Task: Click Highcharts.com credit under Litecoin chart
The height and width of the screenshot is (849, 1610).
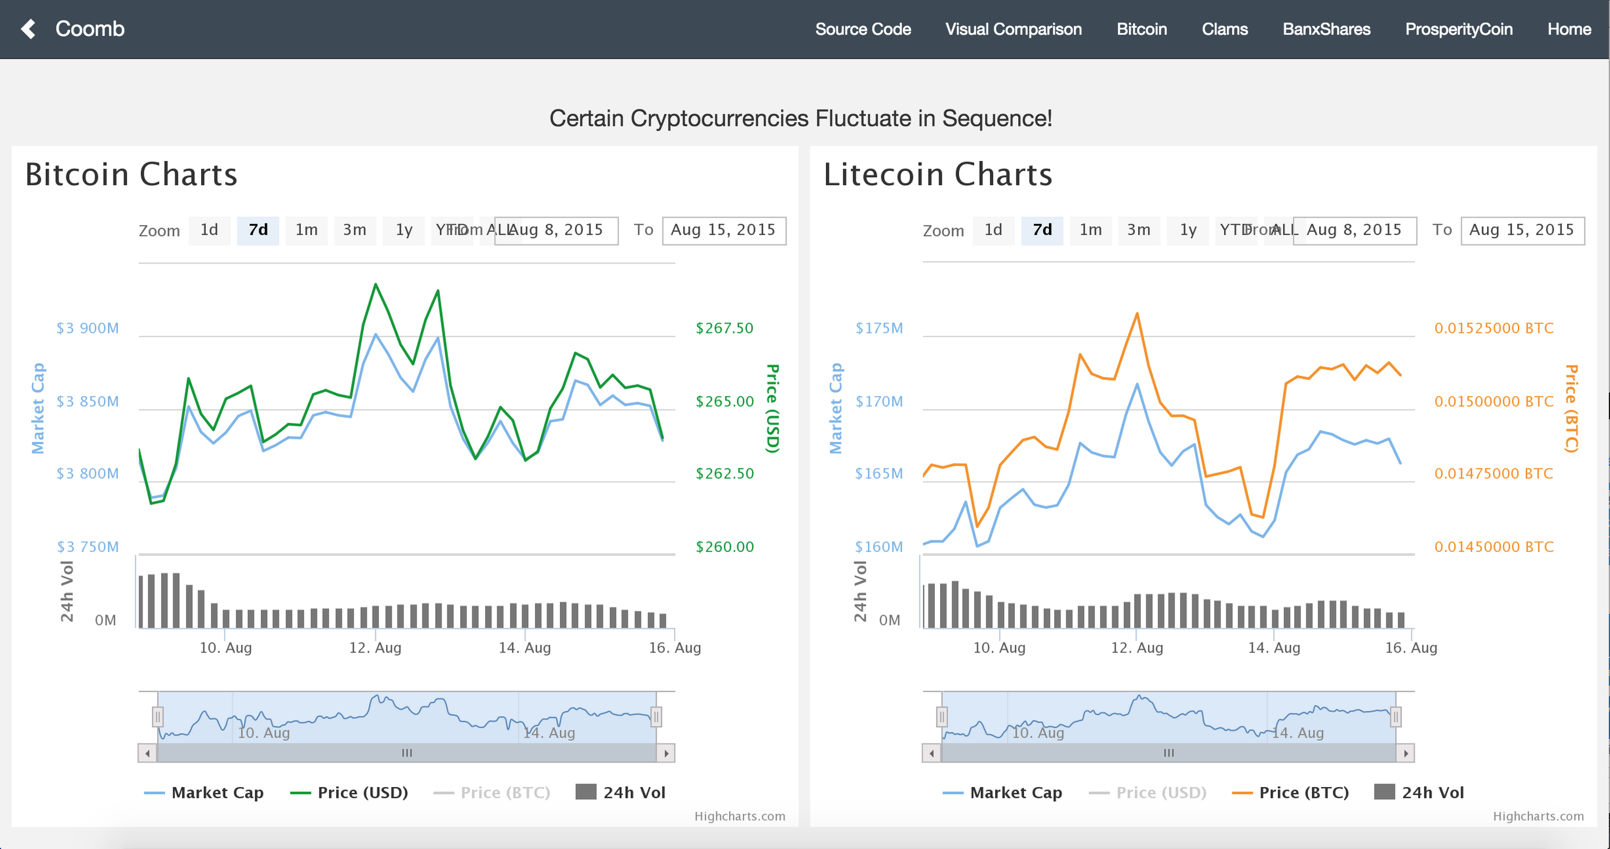Action: (x=1538, y=816)
